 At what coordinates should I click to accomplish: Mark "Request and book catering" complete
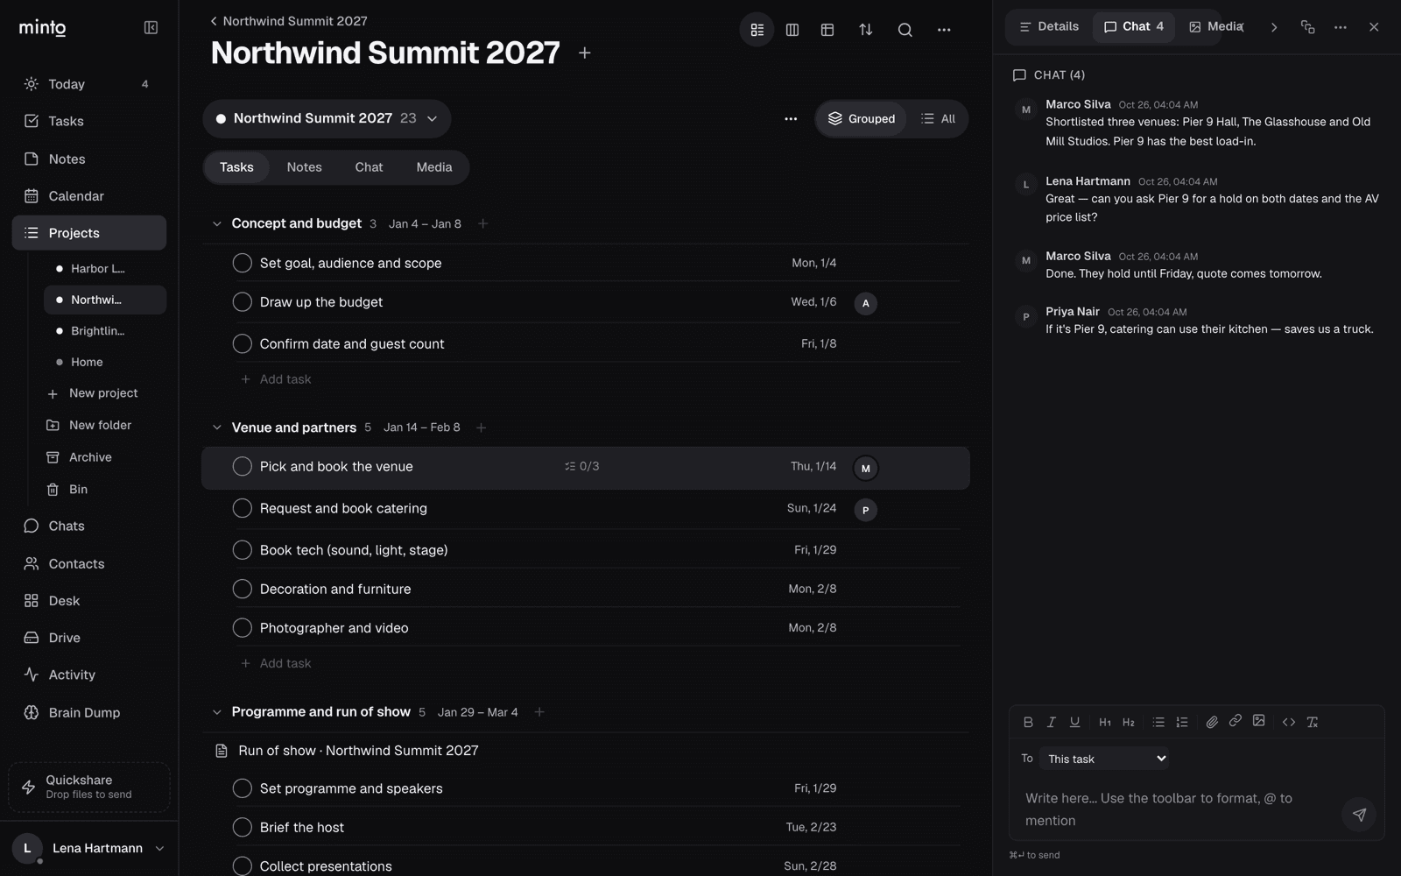(x=243, y=508)
